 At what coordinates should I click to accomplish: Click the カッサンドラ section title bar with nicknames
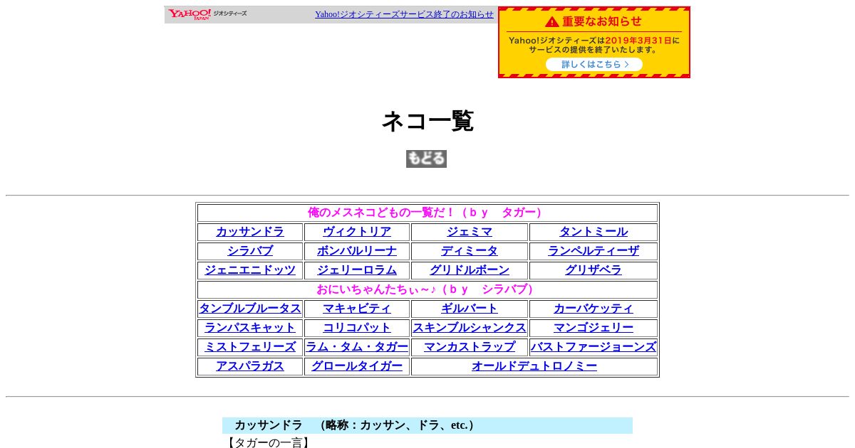point(427,425)
